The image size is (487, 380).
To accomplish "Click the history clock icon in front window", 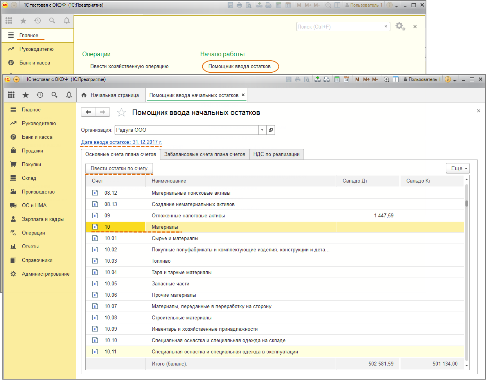I will (x=40, y=95).
